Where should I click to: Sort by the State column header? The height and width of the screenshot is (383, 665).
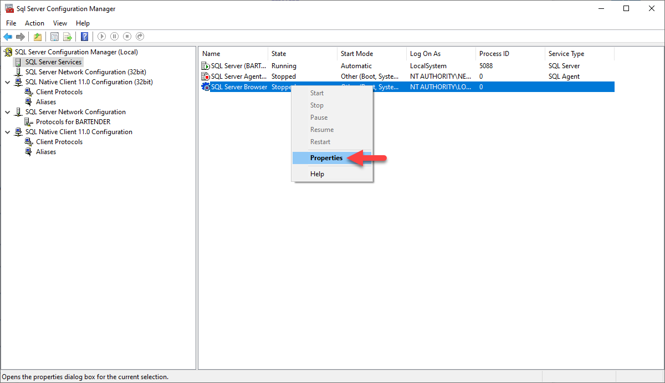click(x=303, y=54)
